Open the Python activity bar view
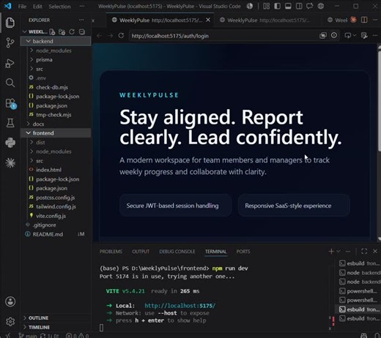 (10, 143)
